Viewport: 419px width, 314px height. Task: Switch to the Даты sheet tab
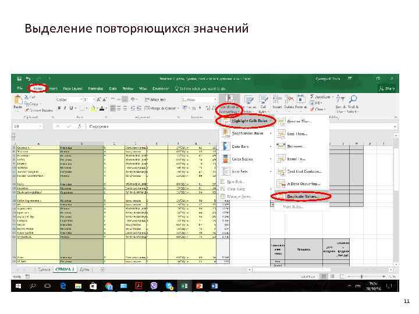click(84, 269)
